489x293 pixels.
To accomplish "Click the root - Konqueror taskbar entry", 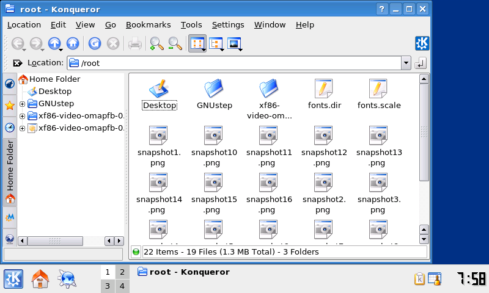I will pos(183,272).
